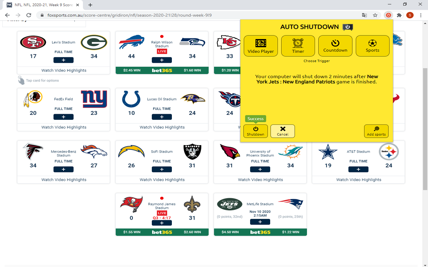
Task: Bookmark this page with the star icon
Action: pos(375,15)
